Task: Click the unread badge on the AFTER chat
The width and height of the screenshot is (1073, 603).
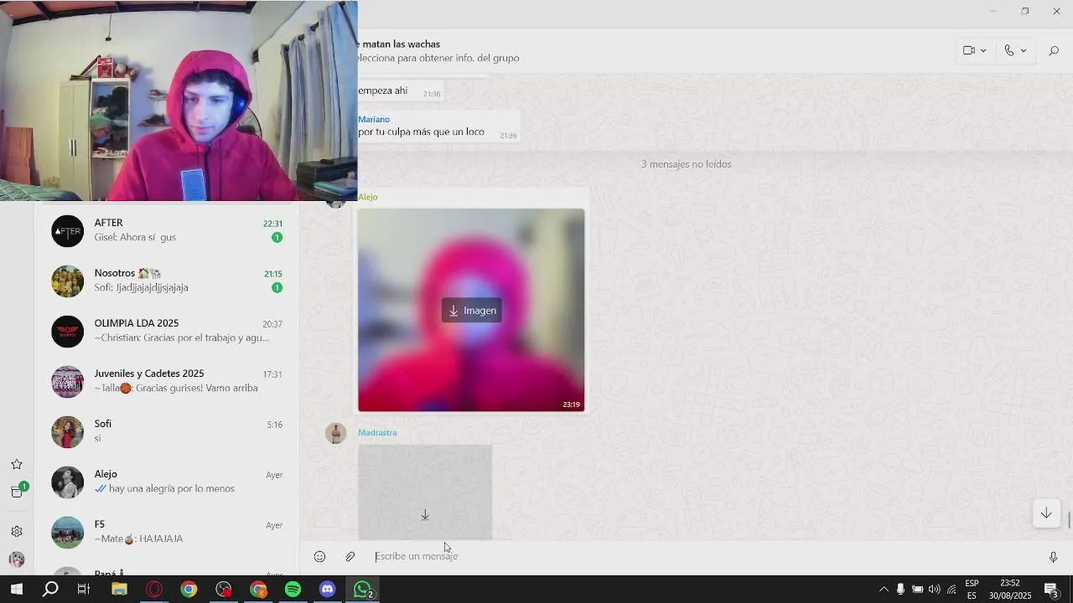Action: click(x=277, y=238)
